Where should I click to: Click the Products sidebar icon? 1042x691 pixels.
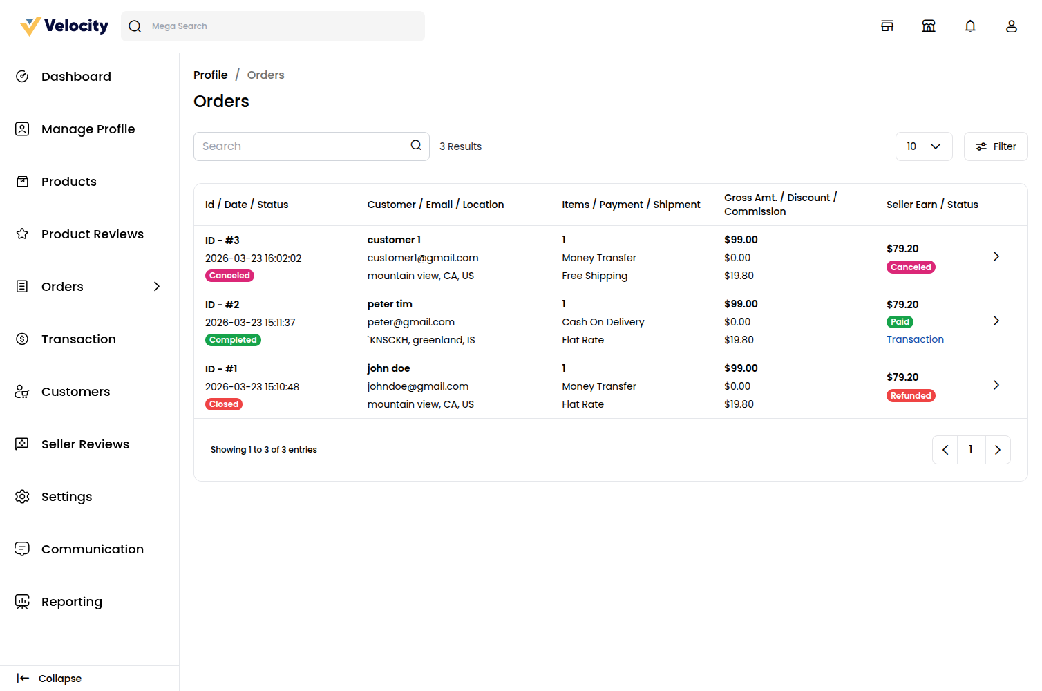point(21,181)
